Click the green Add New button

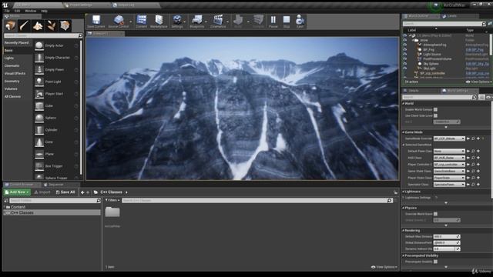click(17, 192)
